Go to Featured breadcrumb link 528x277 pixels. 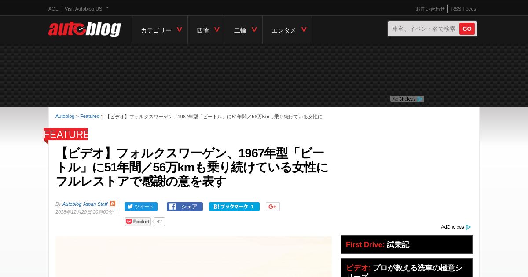point(90,116)
